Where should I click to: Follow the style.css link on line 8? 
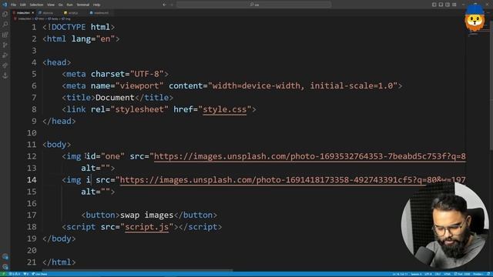pyautogui.click(x=224, y=109)
